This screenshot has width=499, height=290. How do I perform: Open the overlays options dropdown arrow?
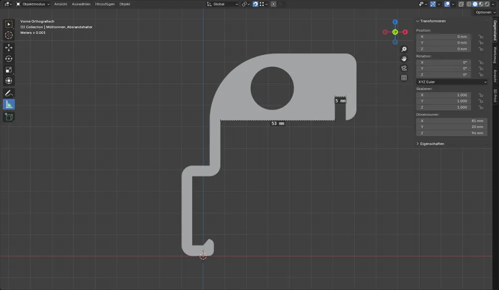[x=453, y=4]
